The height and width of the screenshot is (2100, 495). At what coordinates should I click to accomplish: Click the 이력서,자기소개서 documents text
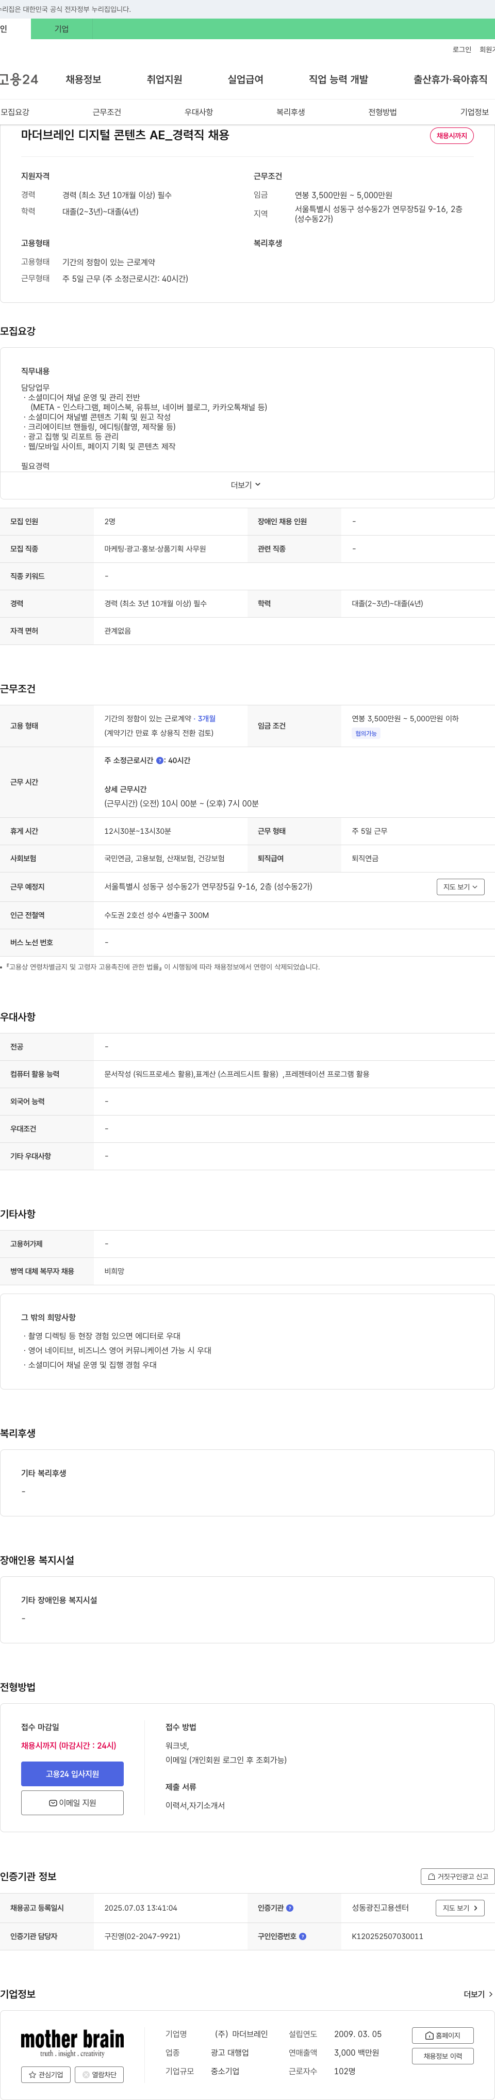(195, 1806)
